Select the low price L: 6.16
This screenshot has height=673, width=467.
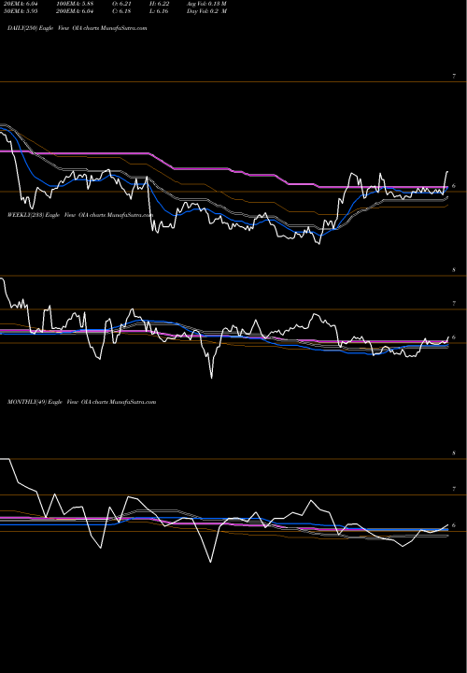[158, 11]
